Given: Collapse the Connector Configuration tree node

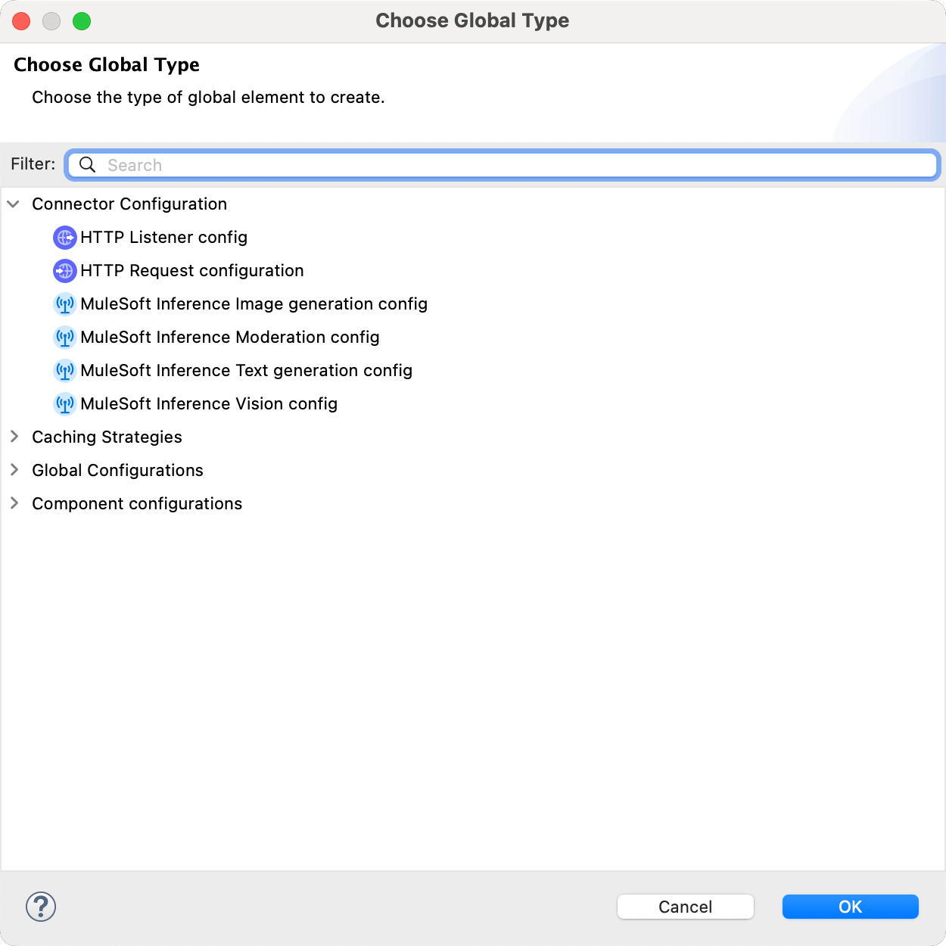Looking at the screenshot, I should pos(14,204).
